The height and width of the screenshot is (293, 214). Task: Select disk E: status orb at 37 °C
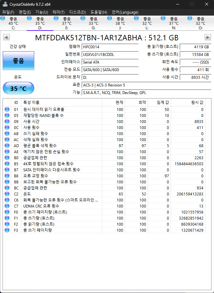pos(56,18)
